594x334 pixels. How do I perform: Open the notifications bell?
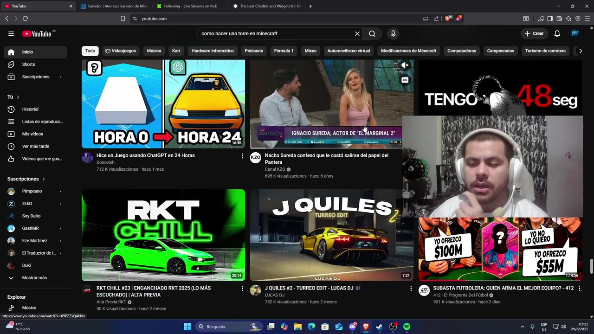557,33
